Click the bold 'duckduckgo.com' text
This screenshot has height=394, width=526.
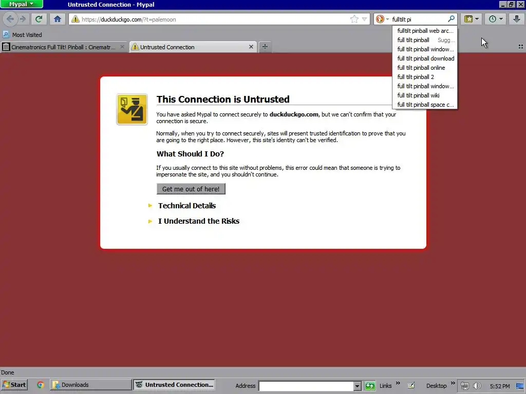coord(294,114)
